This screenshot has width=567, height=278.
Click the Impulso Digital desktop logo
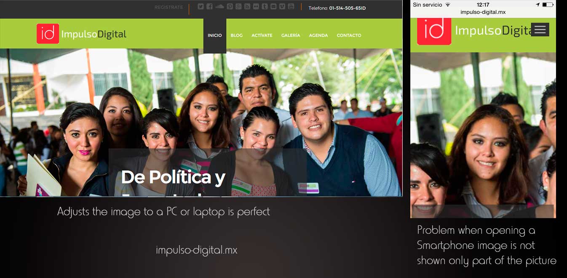(81, 34)
